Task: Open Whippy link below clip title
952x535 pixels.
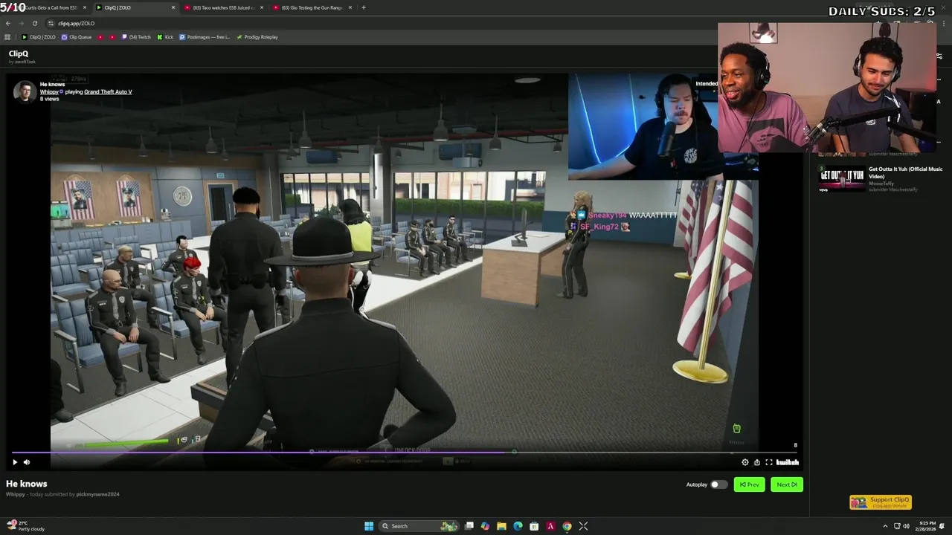Action: coord(16,494)
